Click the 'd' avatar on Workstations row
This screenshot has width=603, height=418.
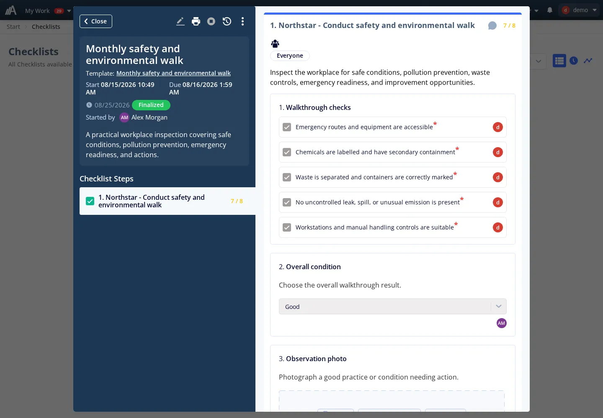coord(498,227)
